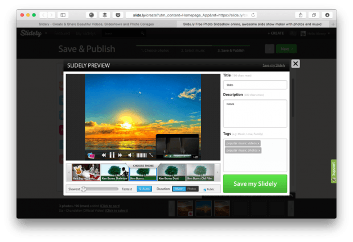353x242 pixels.
Task: Click Safari share icon in toolbar
Action: click(300, 15)
